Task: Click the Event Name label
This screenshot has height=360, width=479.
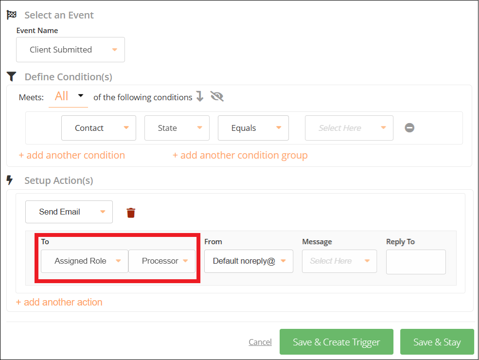Action: coord(37,31)
